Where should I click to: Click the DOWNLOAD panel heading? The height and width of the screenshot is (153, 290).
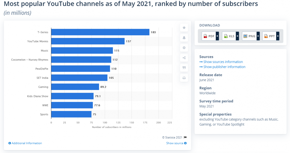[x=209, y=25]
